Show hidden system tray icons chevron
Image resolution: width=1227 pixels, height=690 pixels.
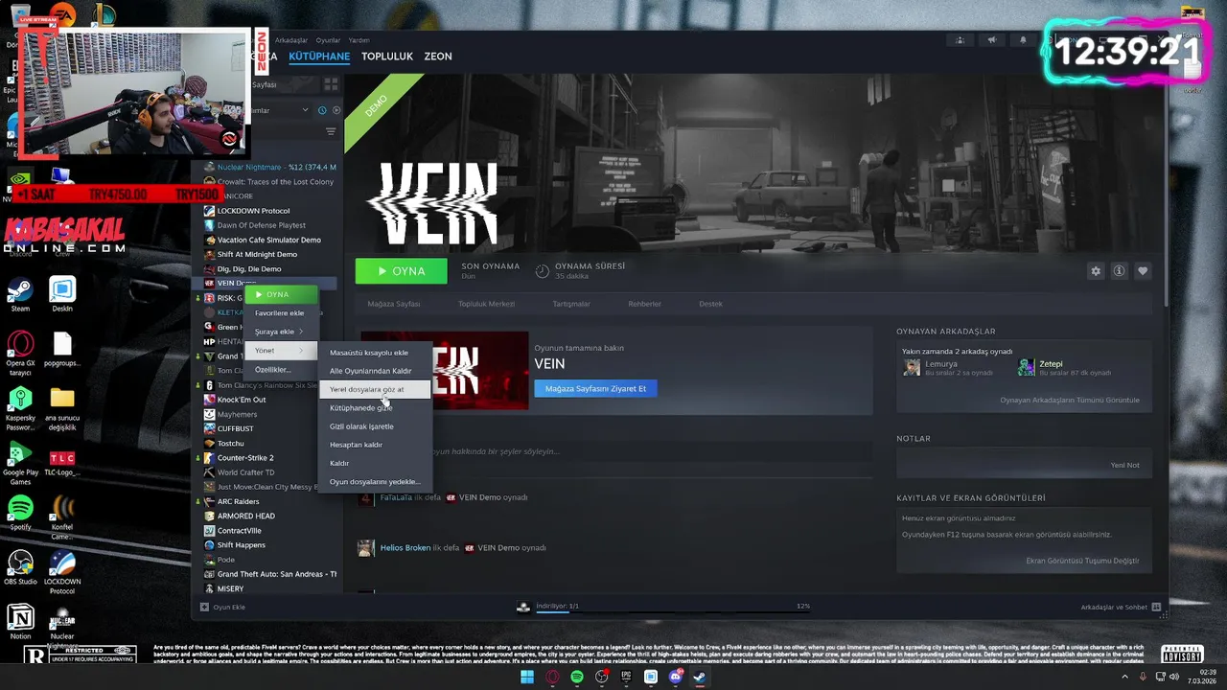click(x=1124, y=677)
